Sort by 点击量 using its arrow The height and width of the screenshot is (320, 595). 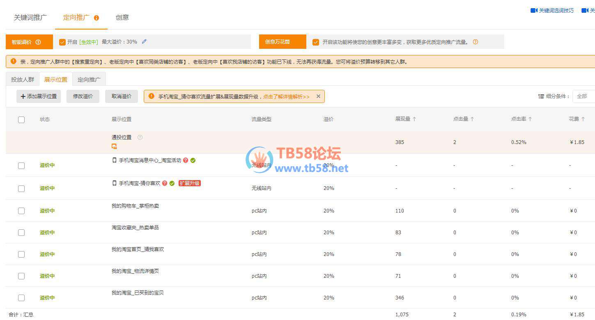[472, 119]
